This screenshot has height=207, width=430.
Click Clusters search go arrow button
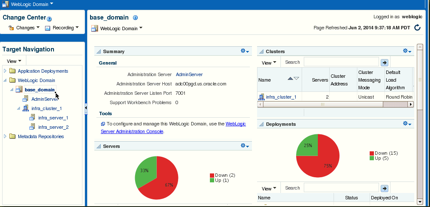click(385, 62)
